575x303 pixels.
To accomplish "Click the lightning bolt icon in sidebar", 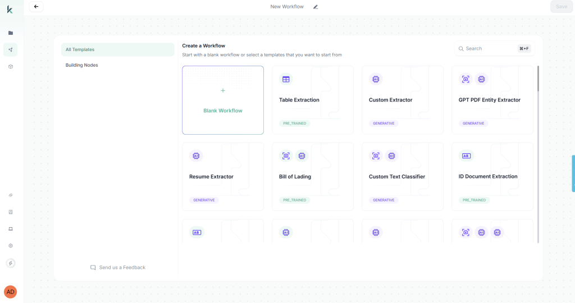I will 10,263.
